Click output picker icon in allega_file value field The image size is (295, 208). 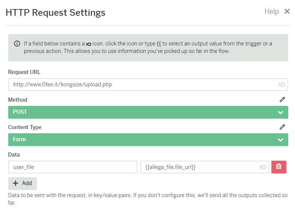coord(263,167)
